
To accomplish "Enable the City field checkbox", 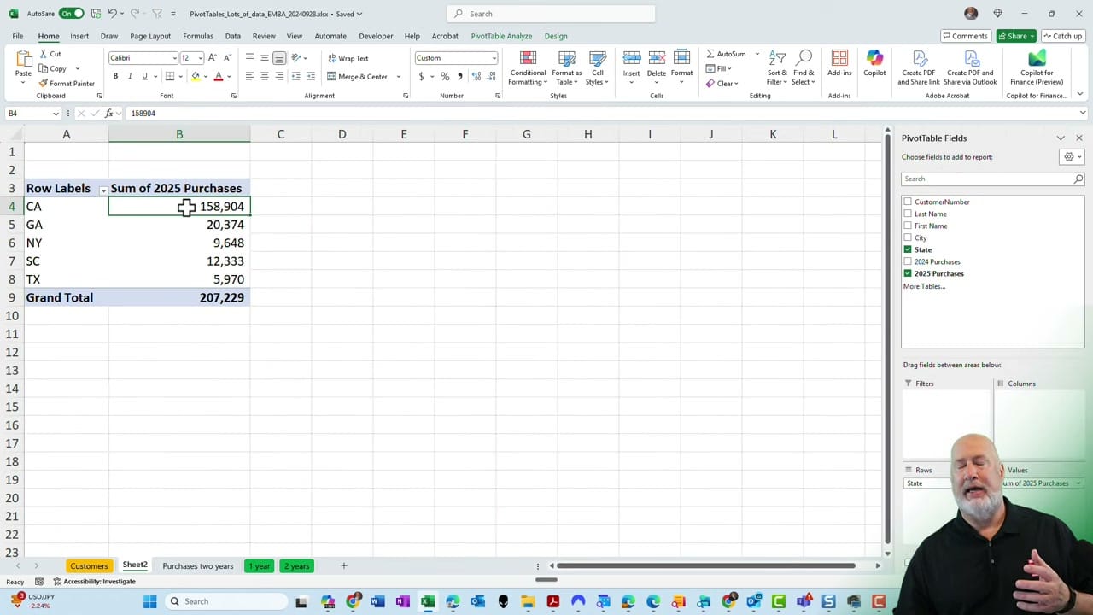I will click(907, 237).
